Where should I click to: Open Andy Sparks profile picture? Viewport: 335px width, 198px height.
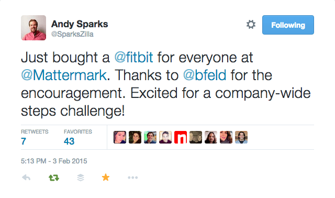[33, 28]
